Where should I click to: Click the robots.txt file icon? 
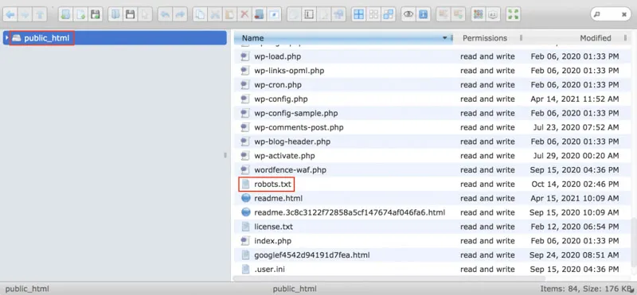(x=245, y=184)
